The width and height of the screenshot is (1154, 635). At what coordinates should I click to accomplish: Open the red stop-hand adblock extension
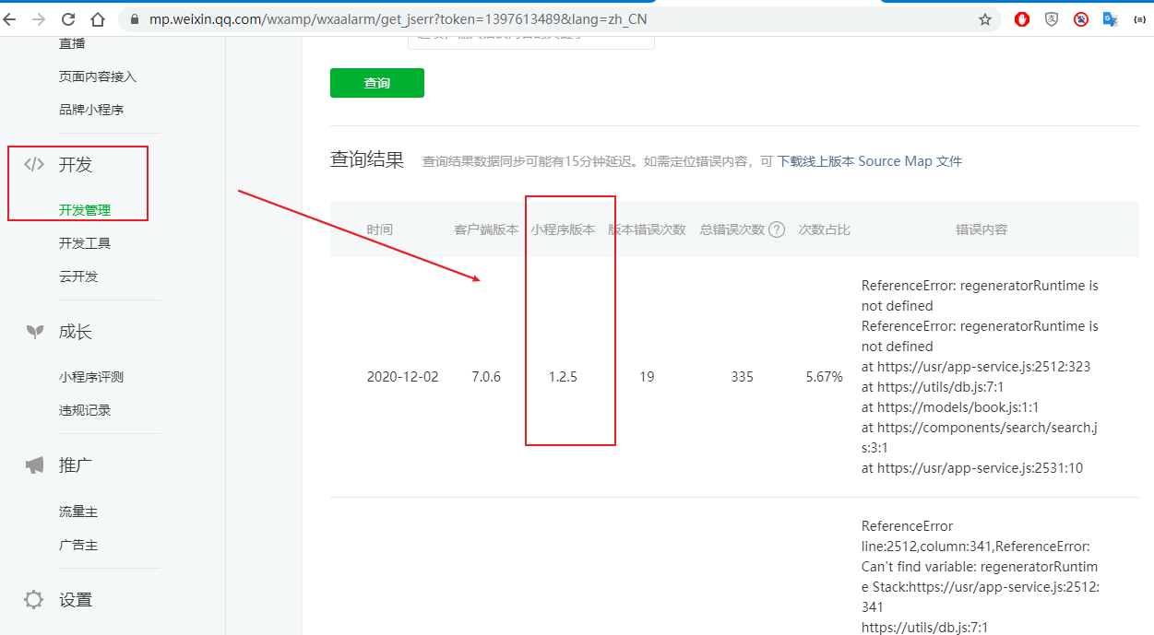1022,19
